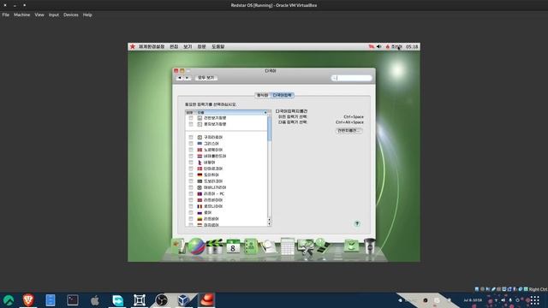Open the white grid calculator dock icon
The width and height of the screenshot is (548, 308).
tap(288, 246)
